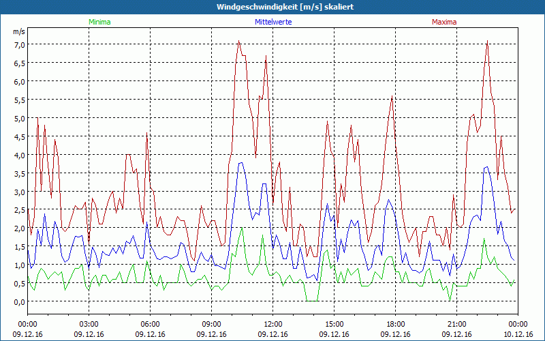This screenshot has height=341, width=545.
Task: Select the 0,0 y-axis value label
Action: [x=20, y=301]
